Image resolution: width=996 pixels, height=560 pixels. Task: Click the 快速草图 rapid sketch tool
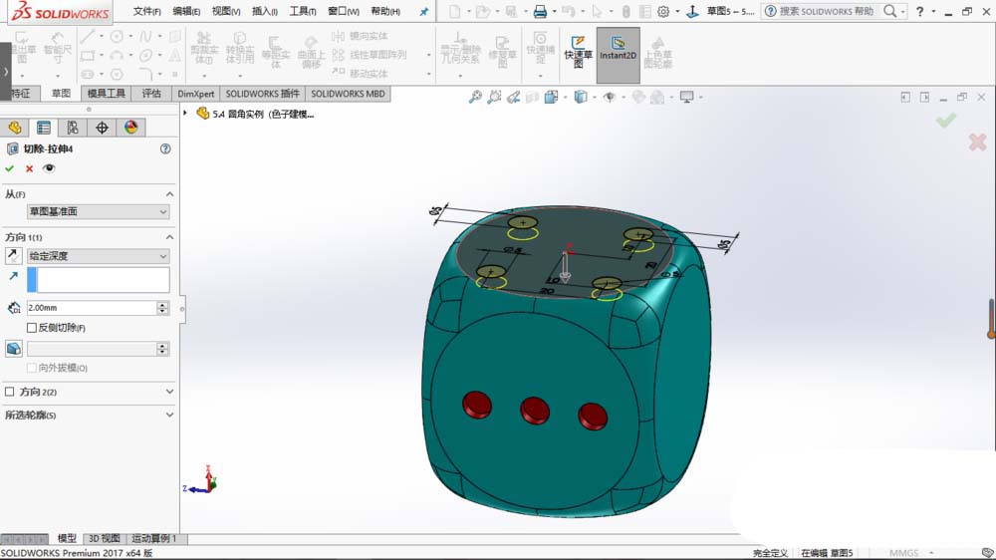578,52
